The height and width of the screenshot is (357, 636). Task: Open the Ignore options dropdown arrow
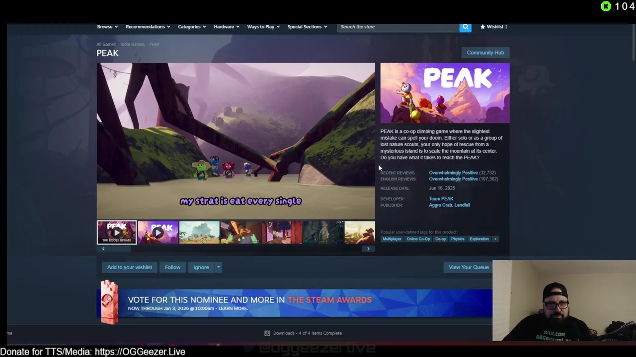(x=218, y=267)
